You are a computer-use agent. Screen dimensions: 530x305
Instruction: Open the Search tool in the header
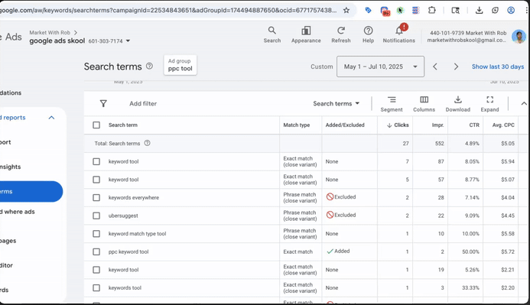[x=272, y=35]
